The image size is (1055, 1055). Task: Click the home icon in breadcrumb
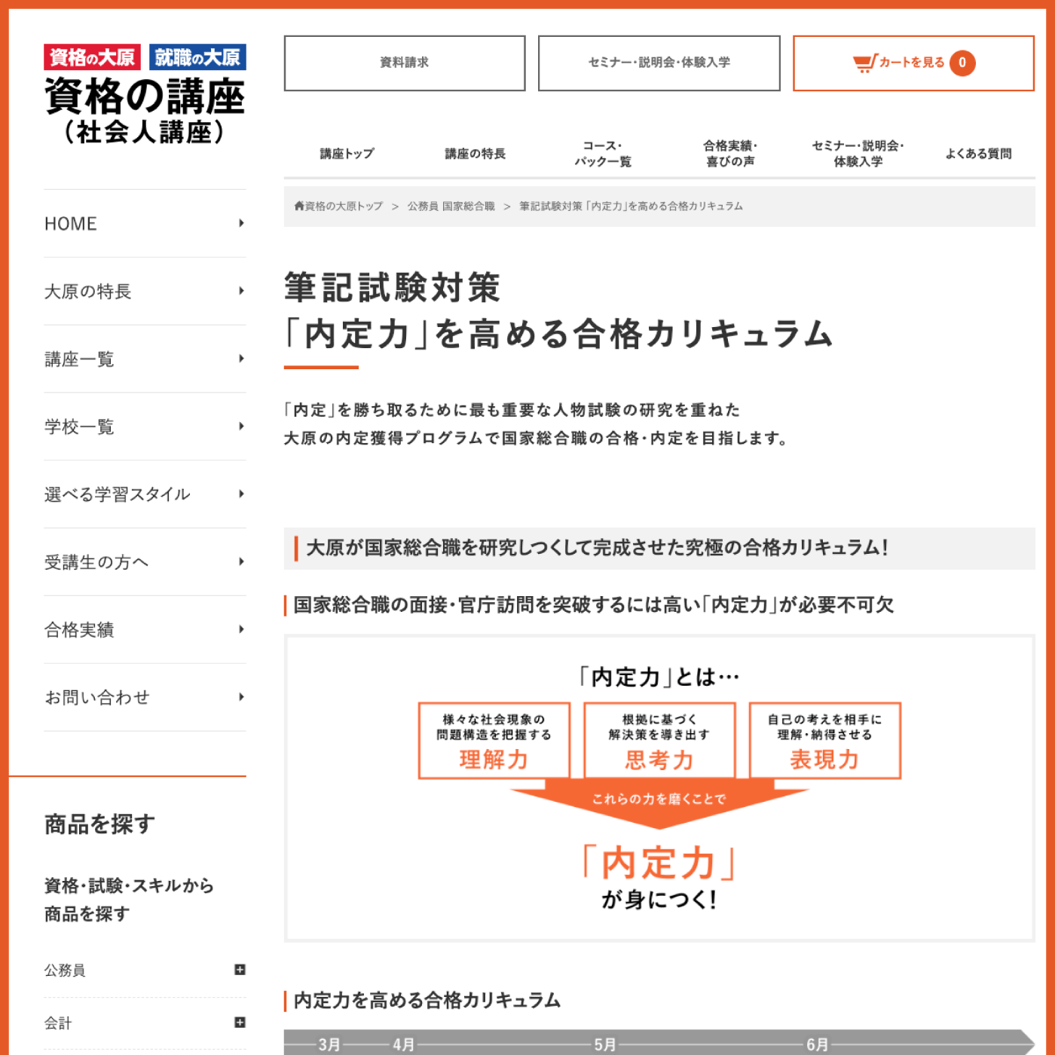[x=299, y=206]
